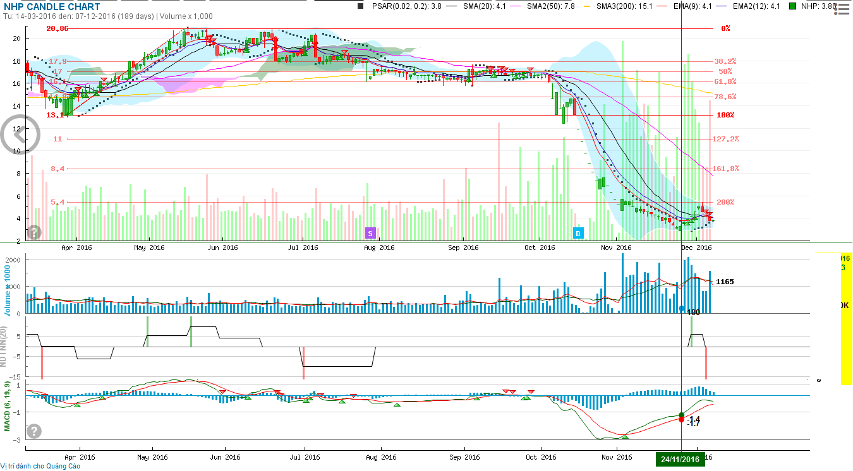853x471 pixels.
Task: Select the 127.2% Fibonacci level label
Action: point(725,139)
